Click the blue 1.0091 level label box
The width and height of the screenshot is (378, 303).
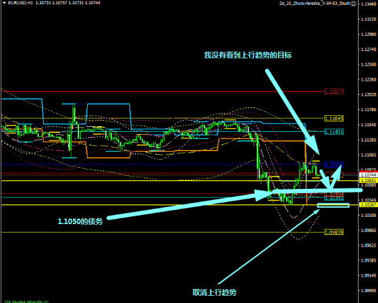(x=334, y=165)
